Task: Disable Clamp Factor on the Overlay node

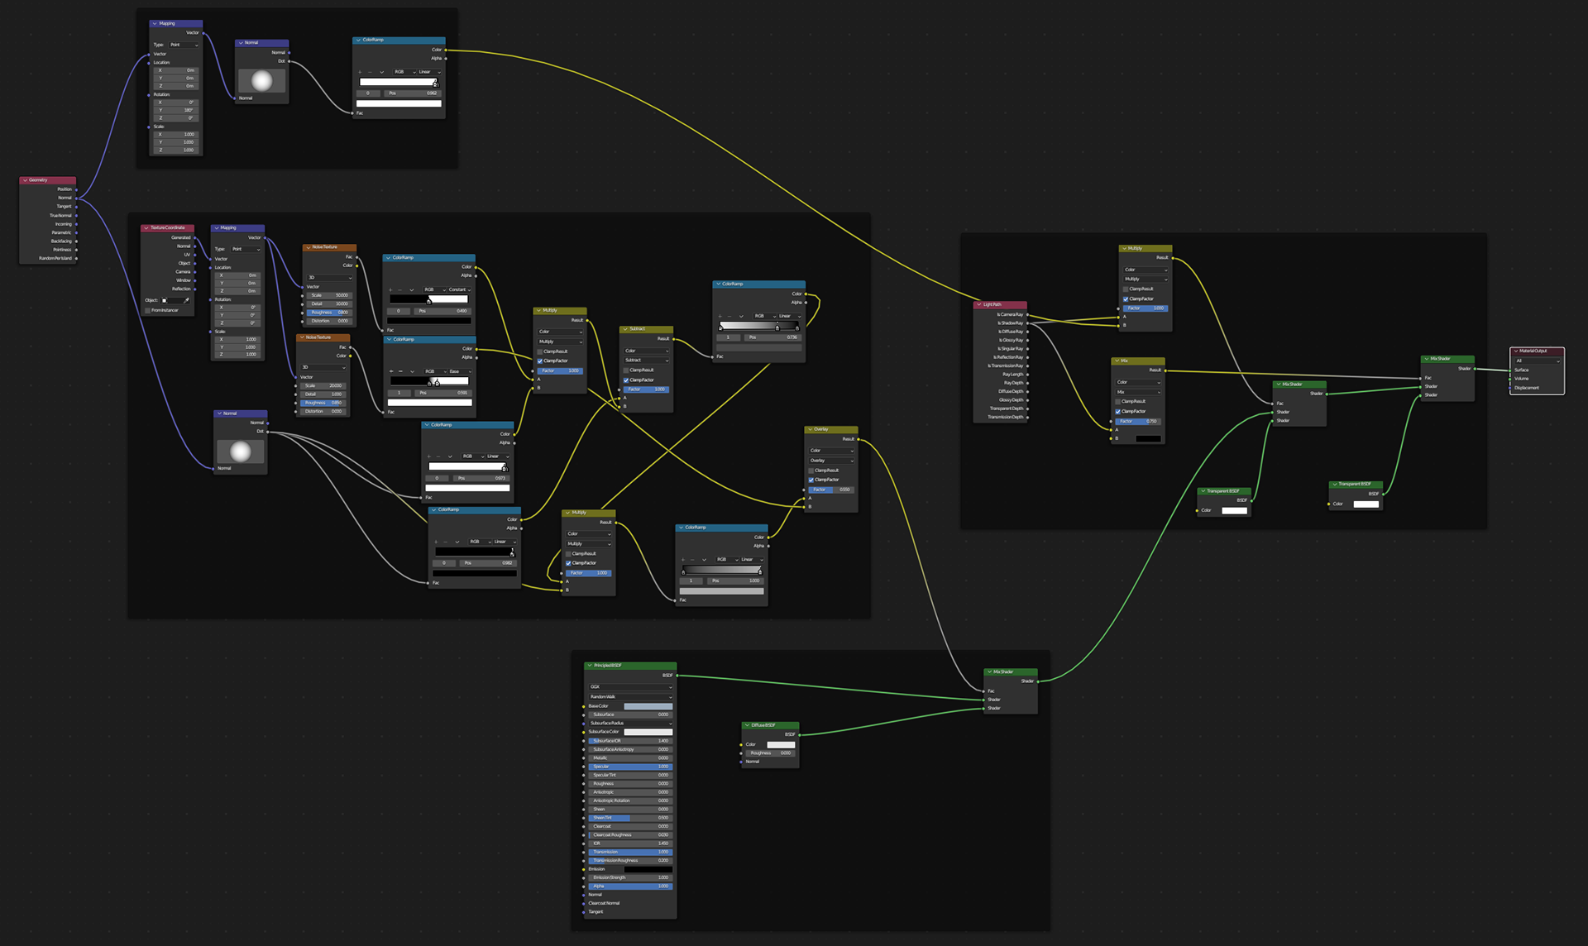Action: [811, 480]
